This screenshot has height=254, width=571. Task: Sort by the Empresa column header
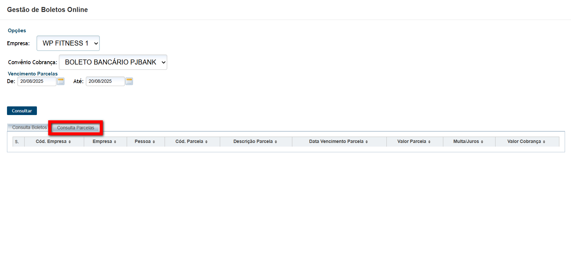tap(105, 141)
